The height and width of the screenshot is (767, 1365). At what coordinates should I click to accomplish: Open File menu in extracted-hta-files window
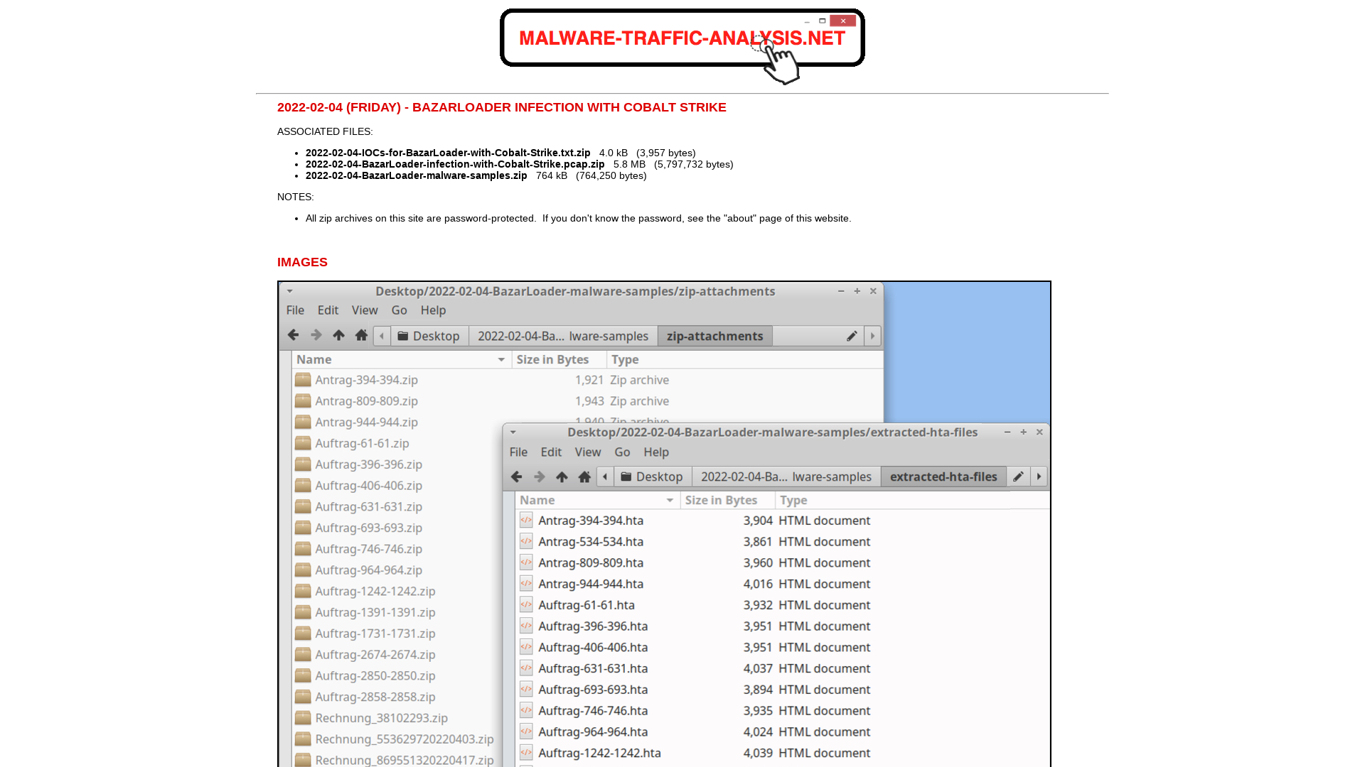pos(518,452)
